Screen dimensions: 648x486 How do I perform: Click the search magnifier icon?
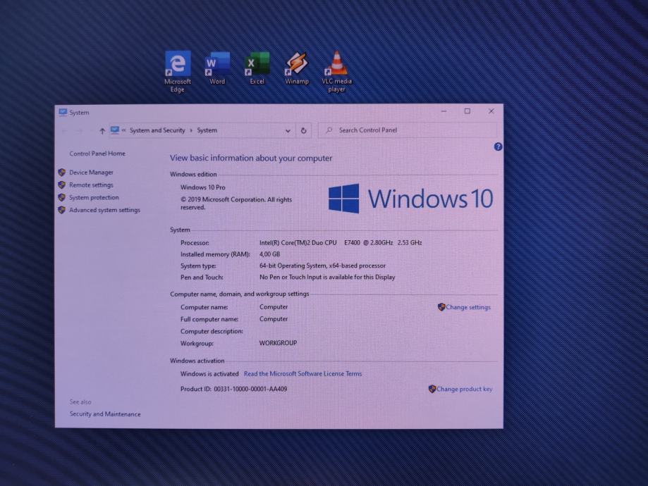tap(329, 130)
